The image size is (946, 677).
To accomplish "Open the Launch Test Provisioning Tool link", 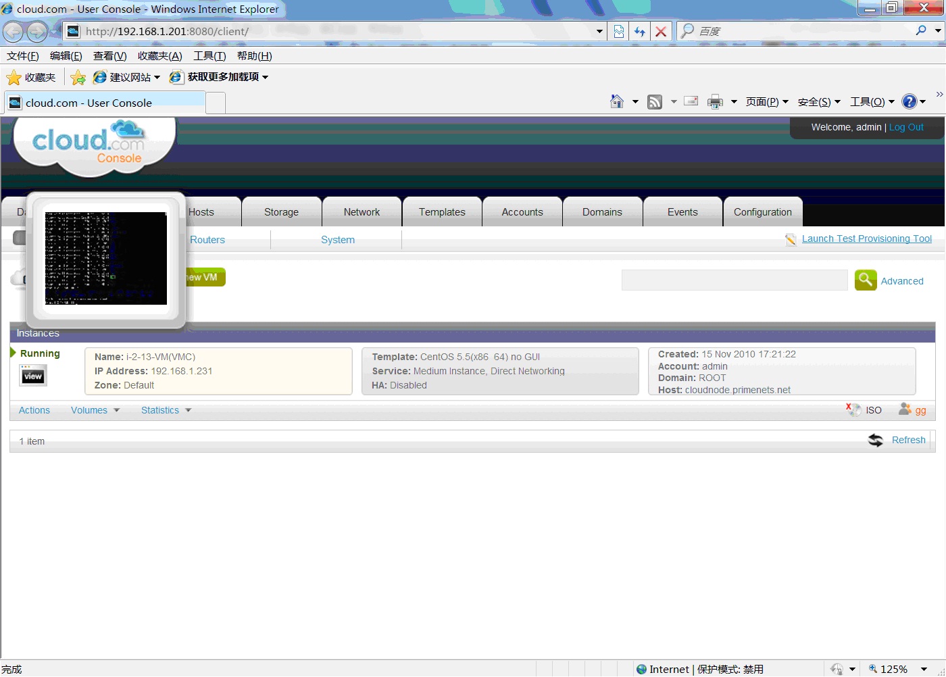I will [x=867, y=239].
